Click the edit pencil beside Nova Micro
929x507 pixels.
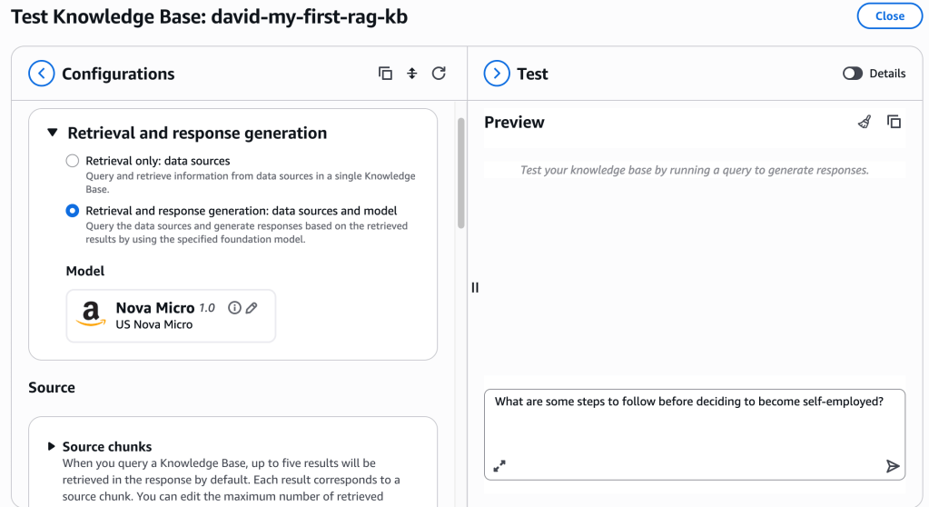(252, 308)
